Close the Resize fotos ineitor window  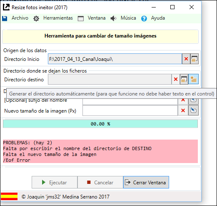pyautogui.click(x=192, y=7)
